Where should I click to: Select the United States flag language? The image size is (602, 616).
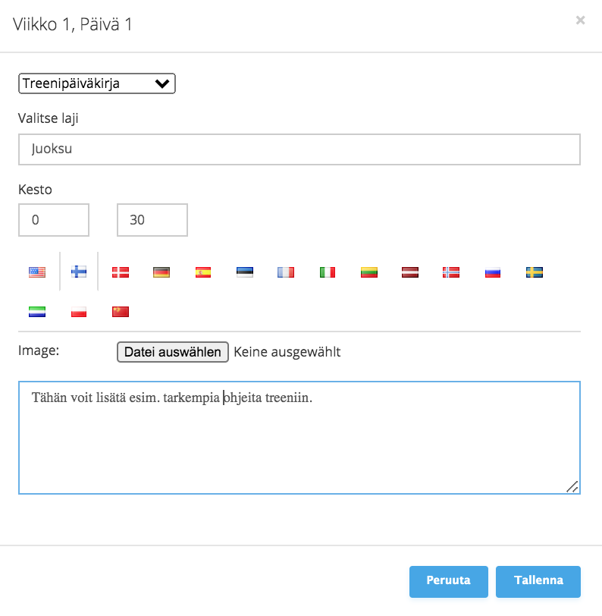[x=37, y=272]
